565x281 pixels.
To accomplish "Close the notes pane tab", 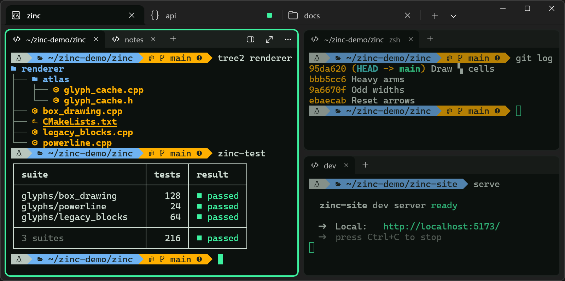I will [x=153, y=39].
